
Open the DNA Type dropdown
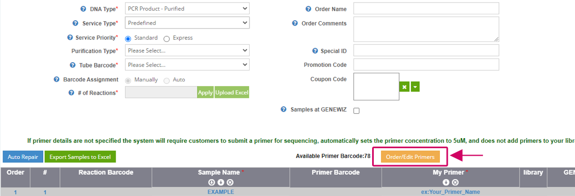point(187,8)
